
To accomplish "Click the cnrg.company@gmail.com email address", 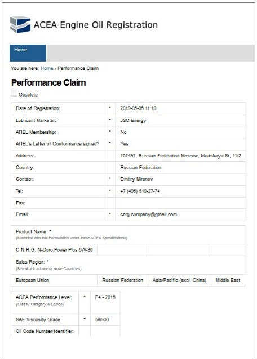I will pos(149,214).
